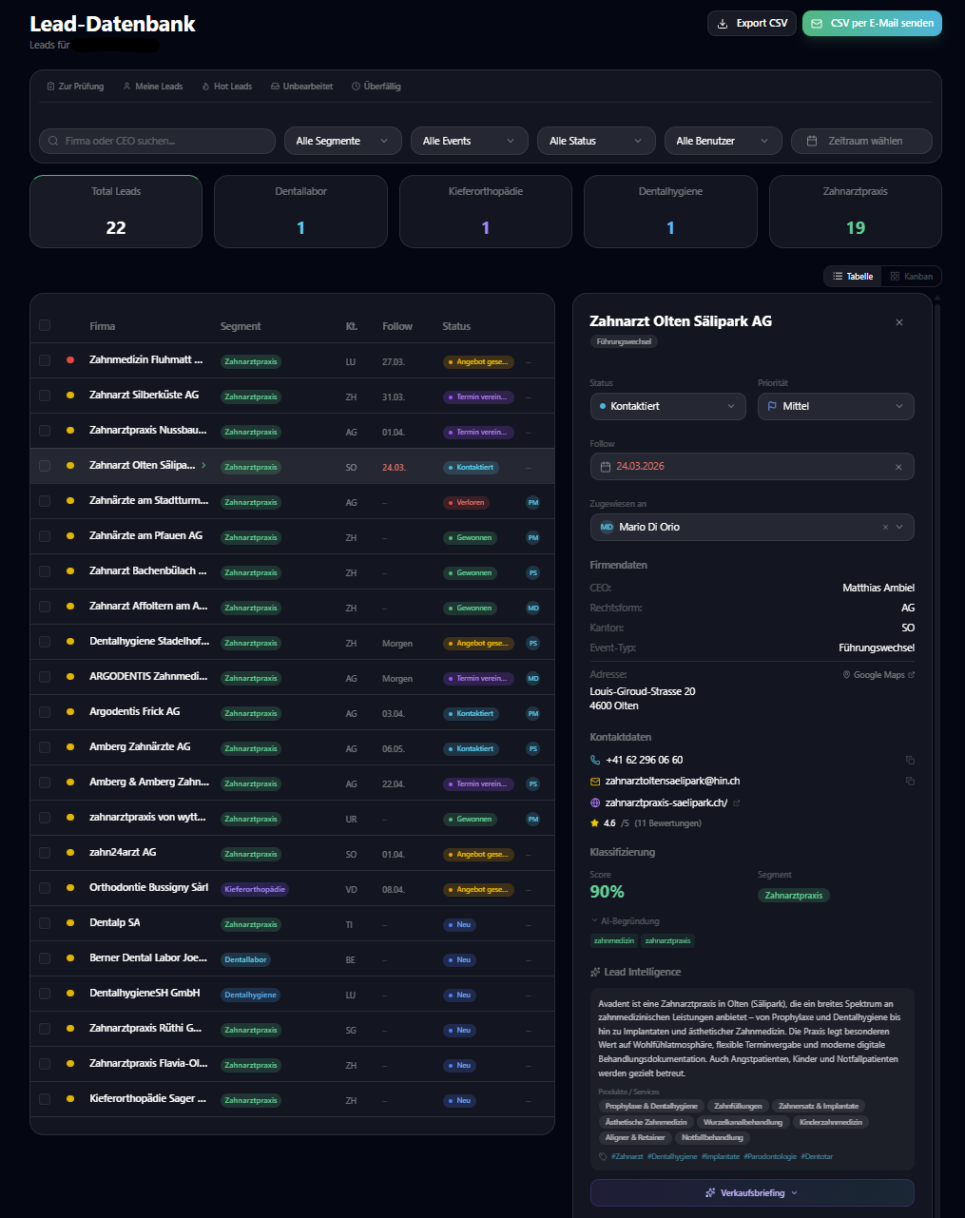Expand the Verkaufsbriefing section
965x1218 pixels.
tap(752, 1193)
